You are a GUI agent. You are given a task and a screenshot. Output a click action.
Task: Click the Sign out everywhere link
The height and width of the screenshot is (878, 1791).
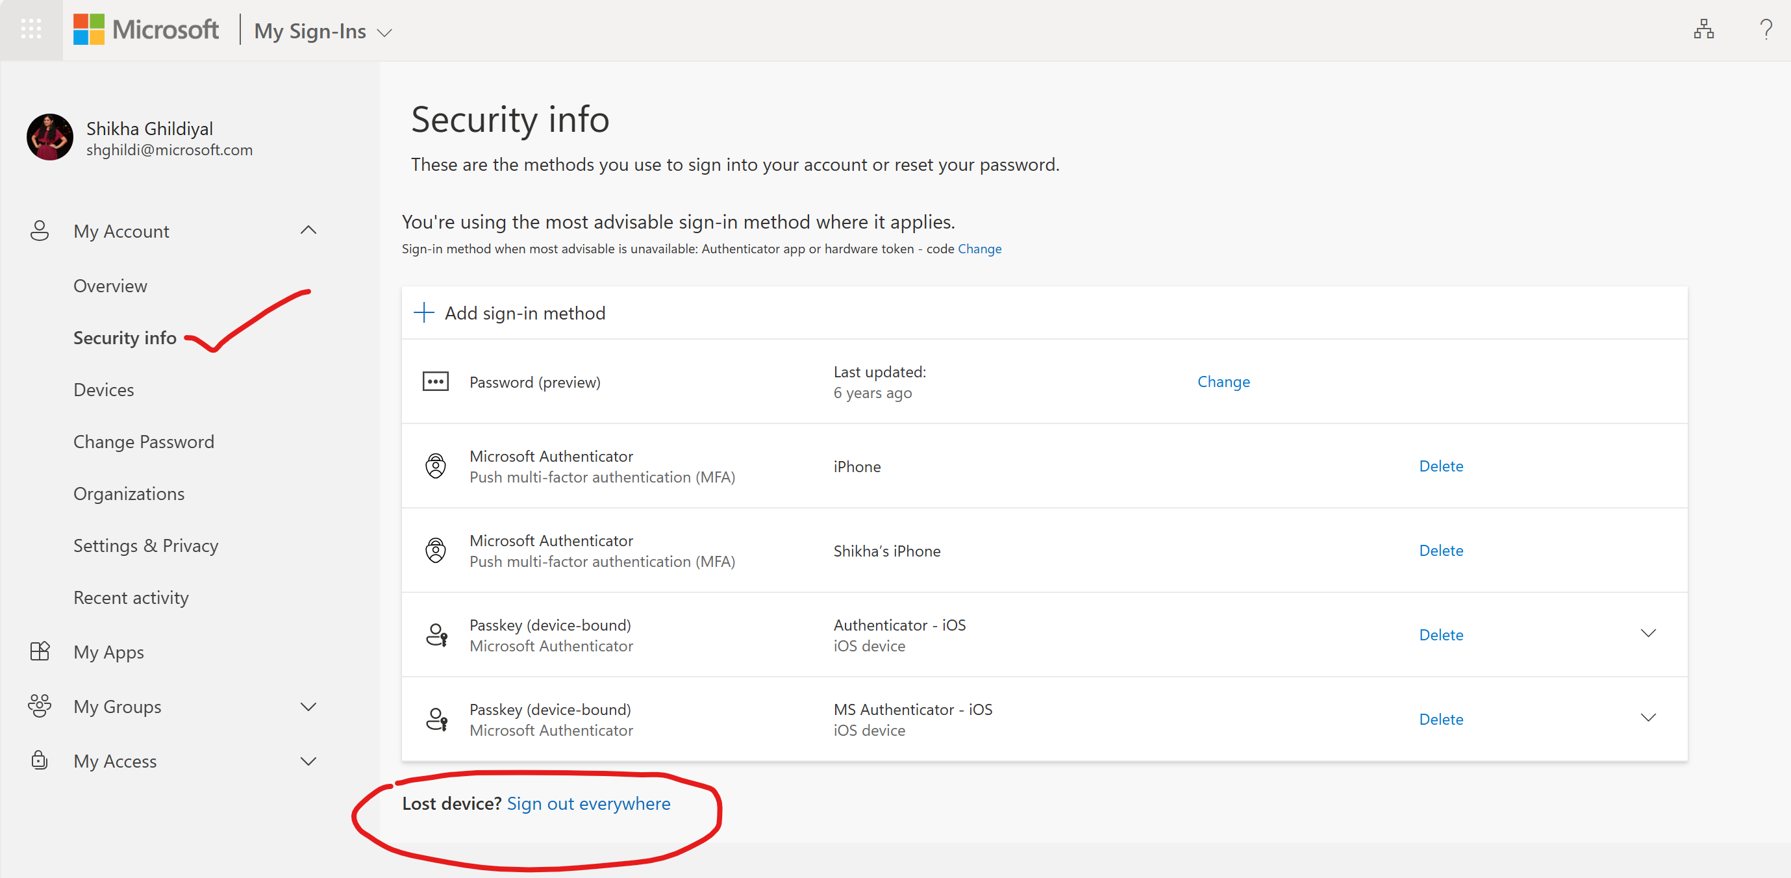[x=588, y=803]
